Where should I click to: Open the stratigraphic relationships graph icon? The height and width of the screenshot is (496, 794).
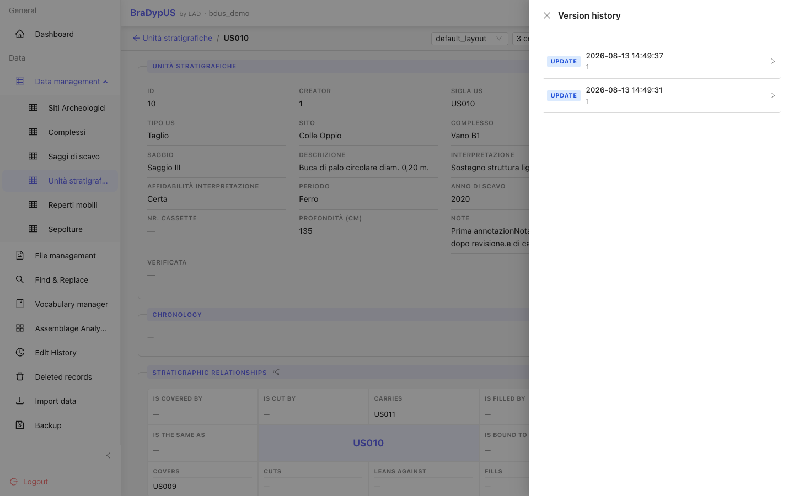[x=276, y=373]
